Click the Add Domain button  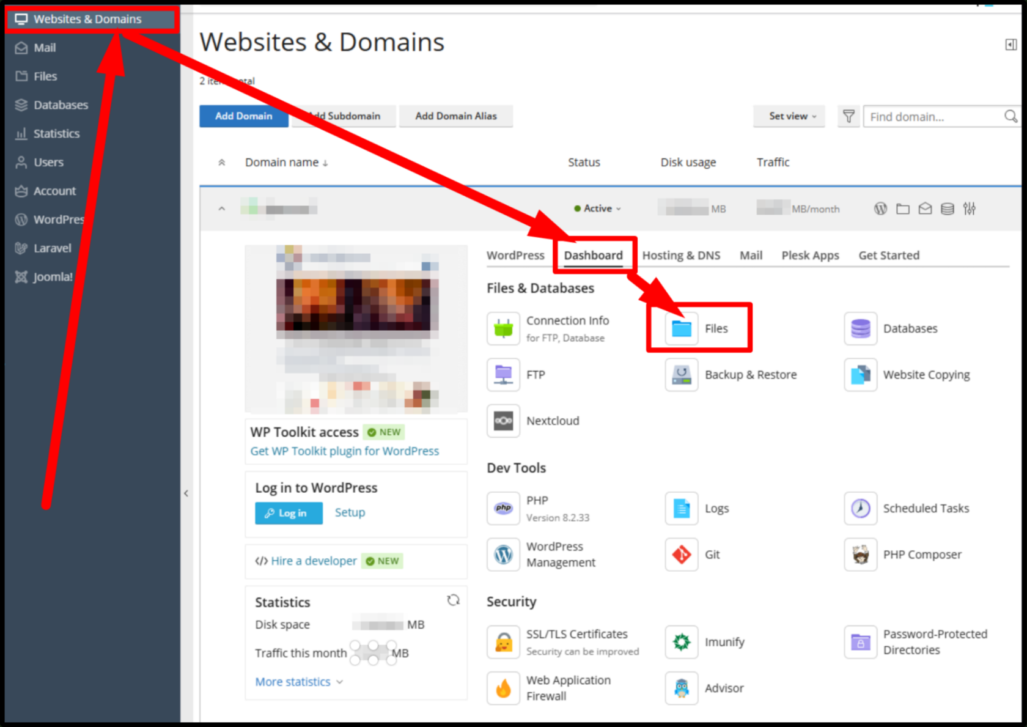coord(244,116)
